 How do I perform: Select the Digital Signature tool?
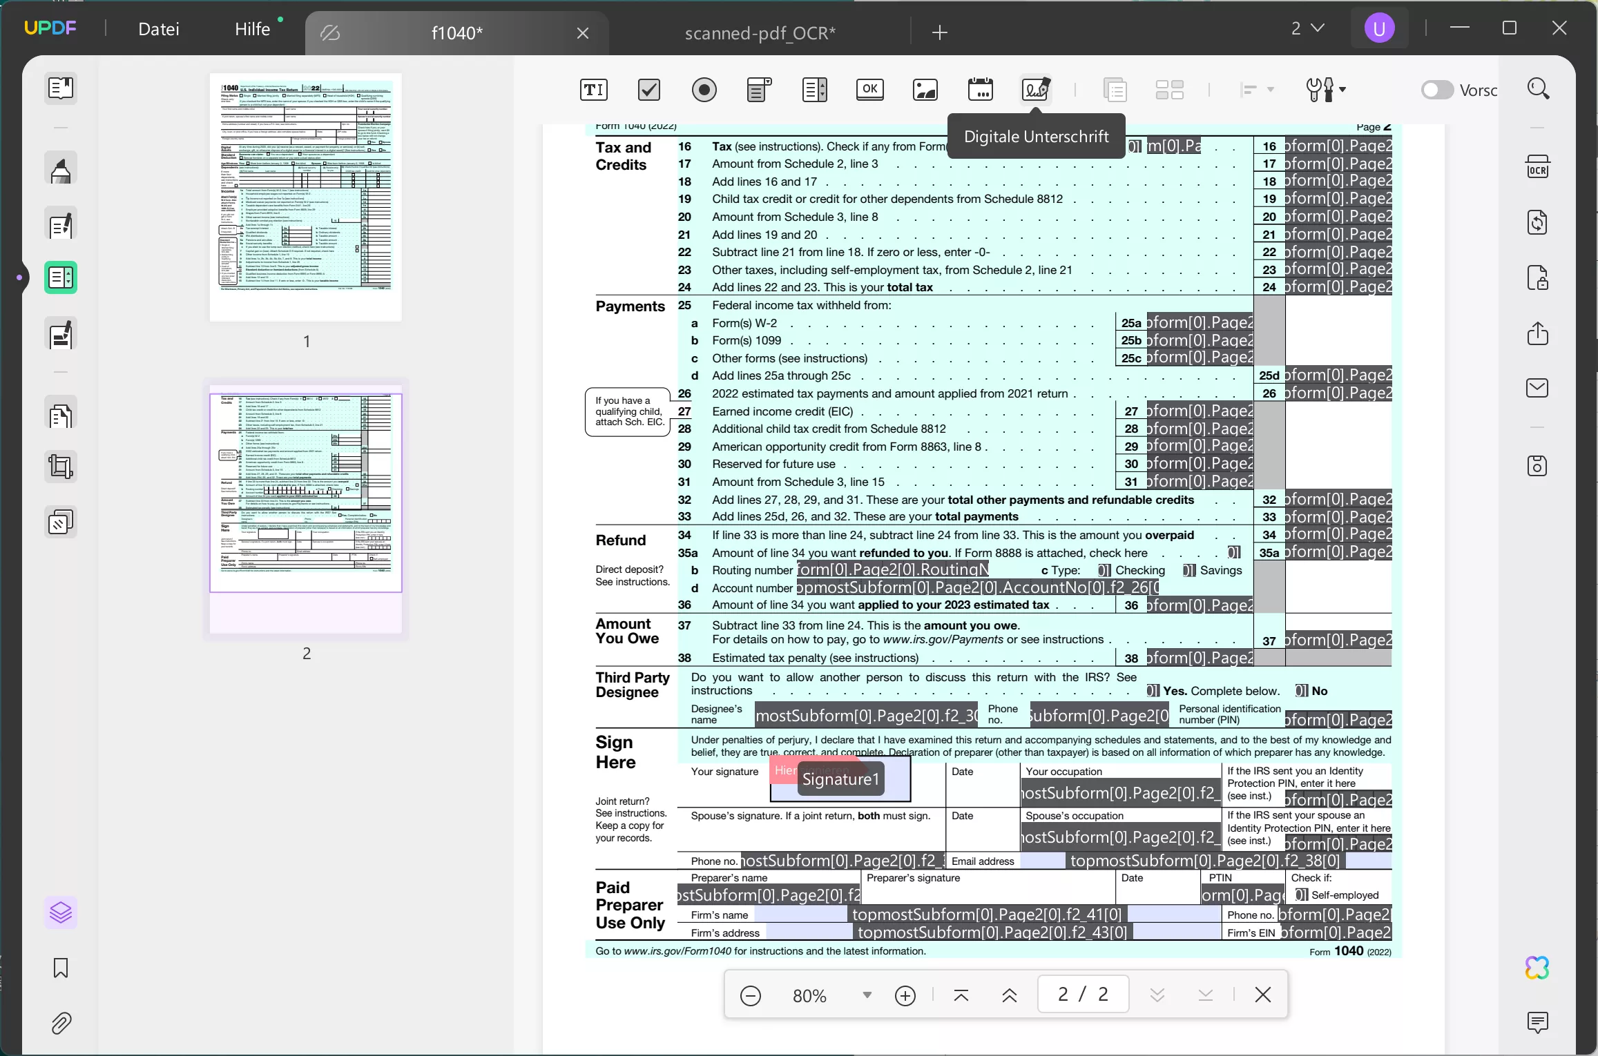click(1035, 90)
